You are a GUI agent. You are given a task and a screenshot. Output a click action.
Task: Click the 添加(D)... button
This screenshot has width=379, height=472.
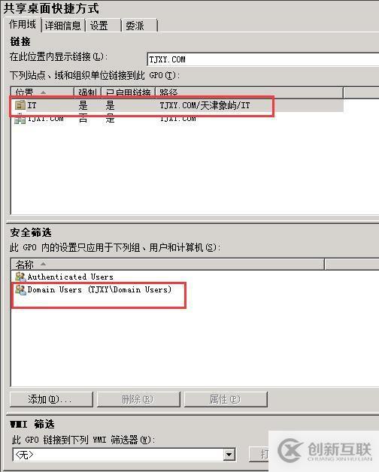tap(51, 399)
